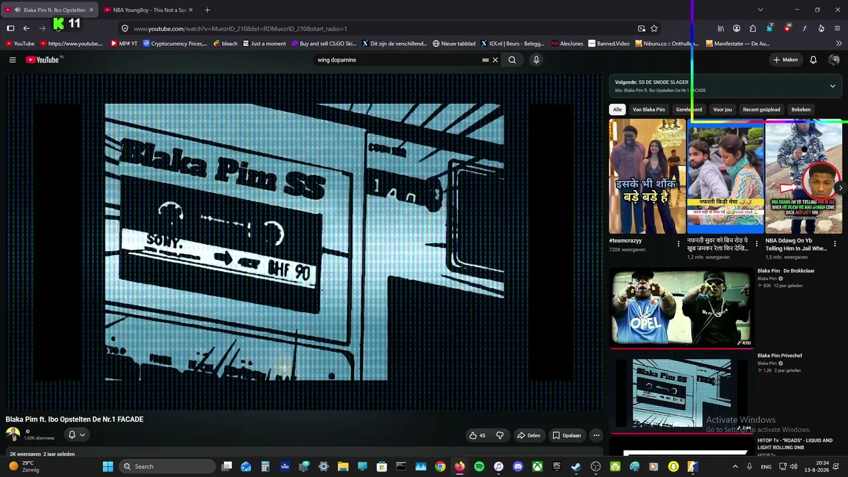
Task: Open the weather widget showing 29°C
Action: click(24, 466)
